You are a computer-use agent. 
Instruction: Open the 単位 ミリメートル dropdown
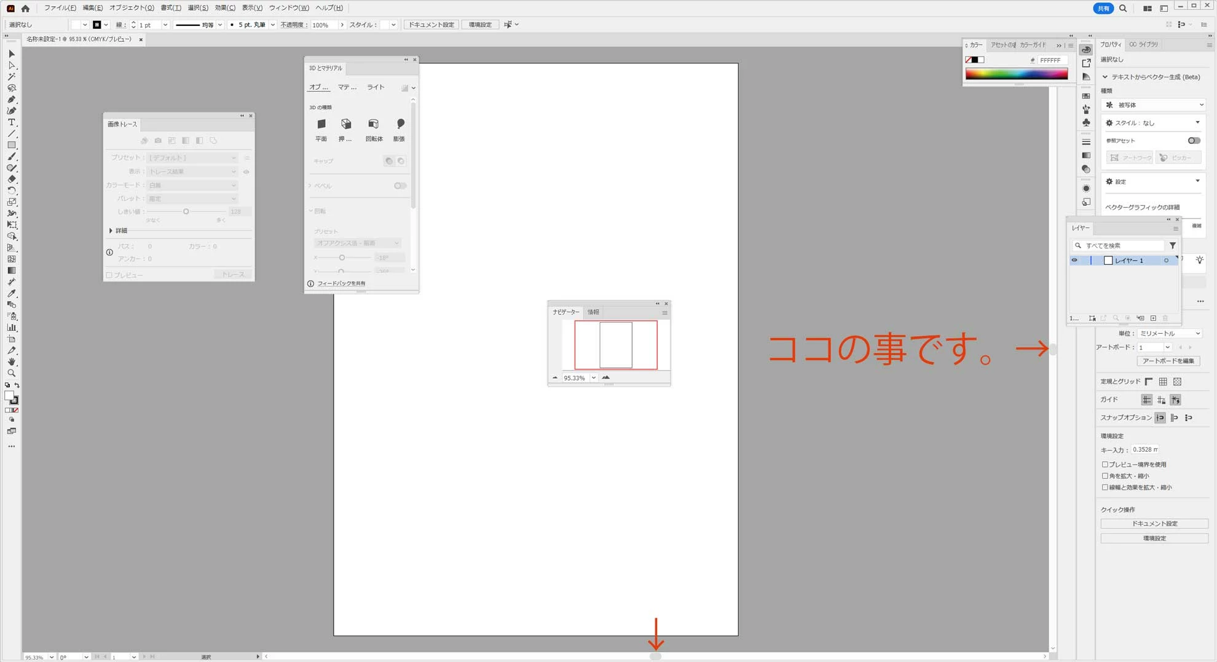[x=1169, y=333]
